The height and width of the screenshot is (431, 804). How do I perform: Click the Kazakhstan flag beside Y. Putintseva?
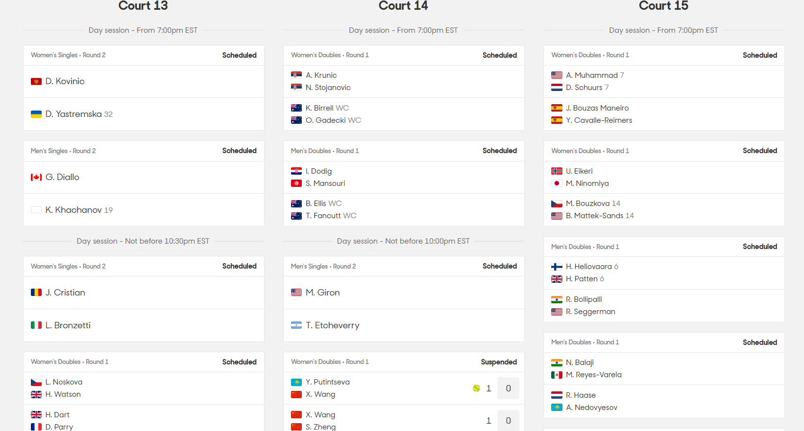(x=296, y=382)
